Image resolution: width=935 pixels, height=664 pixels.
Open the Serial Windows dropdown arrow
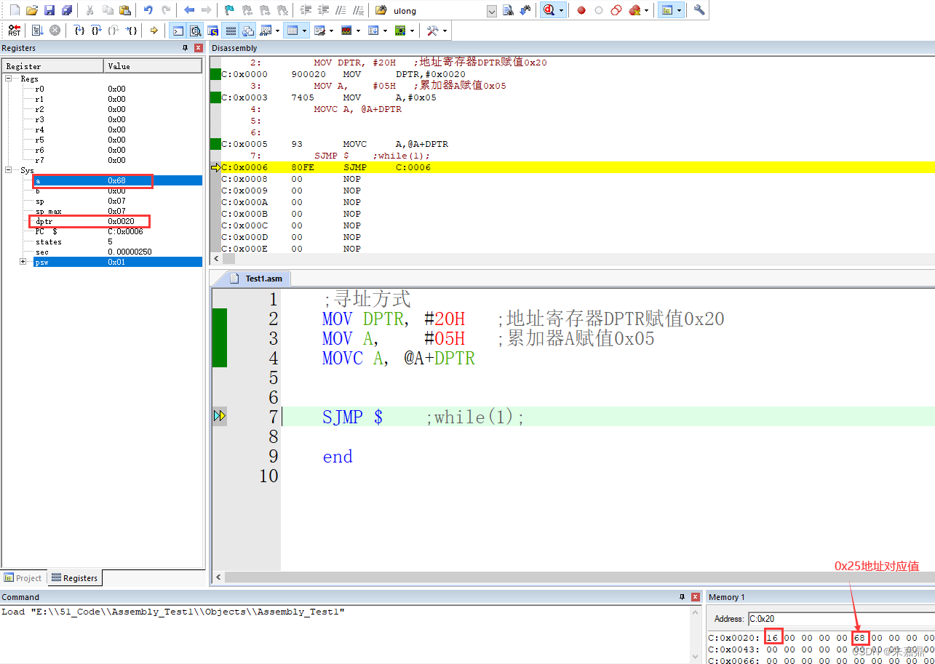[332, 31]
